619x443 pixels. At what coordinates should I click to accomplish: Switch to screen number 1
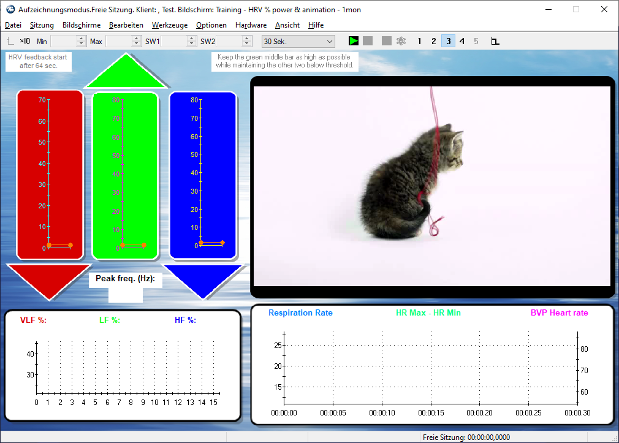click(x=419, y=41)
